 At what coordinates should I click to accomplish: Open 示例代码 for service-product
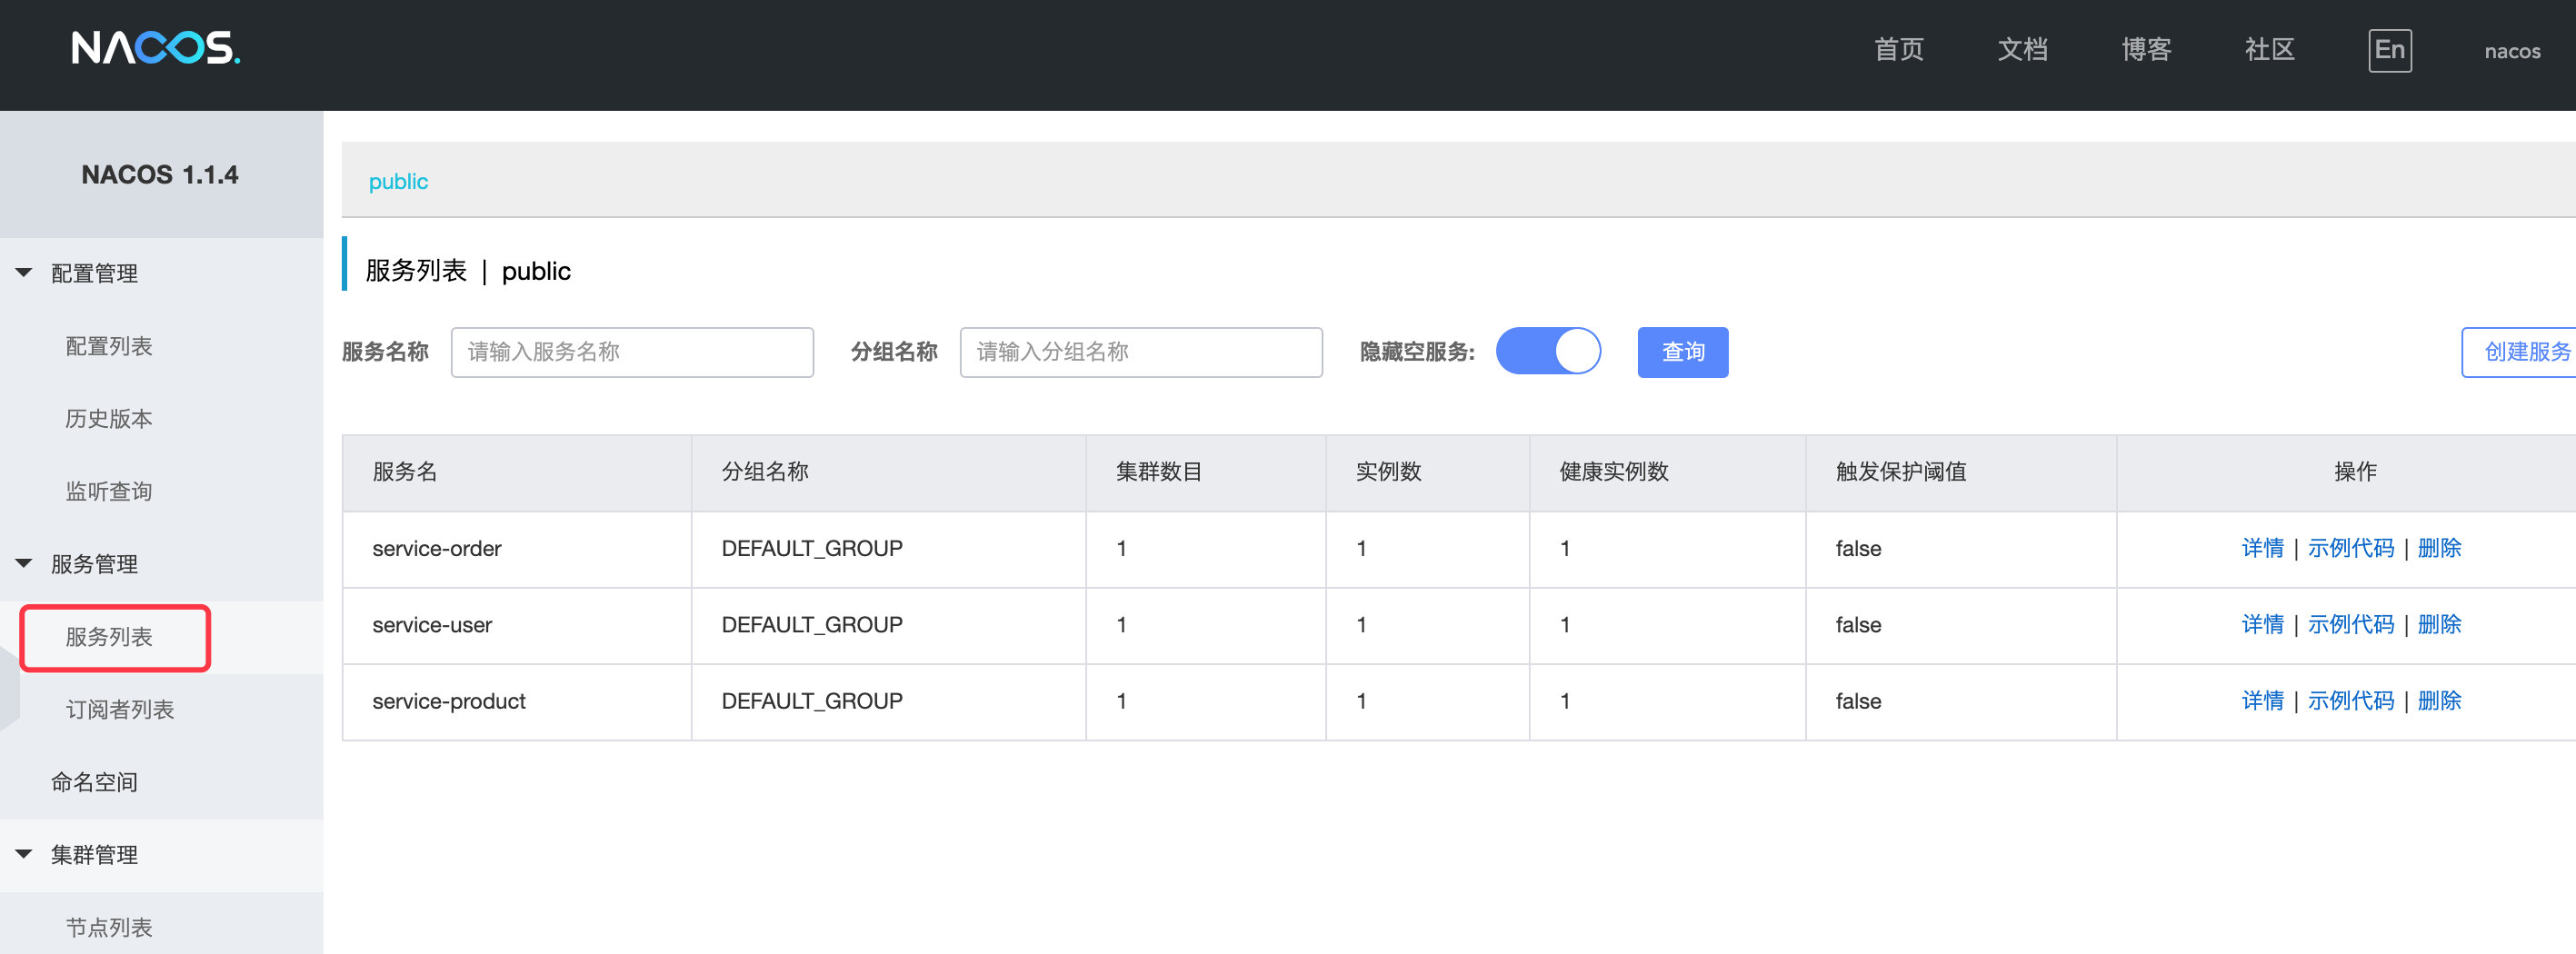pyautogui.click(x=2350, y=701)
